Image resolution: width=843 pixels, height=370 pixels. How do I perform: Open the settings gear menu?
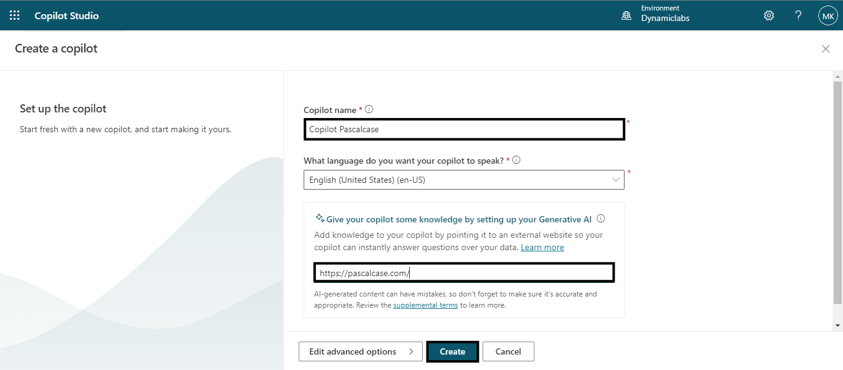(x=769, y=15)
